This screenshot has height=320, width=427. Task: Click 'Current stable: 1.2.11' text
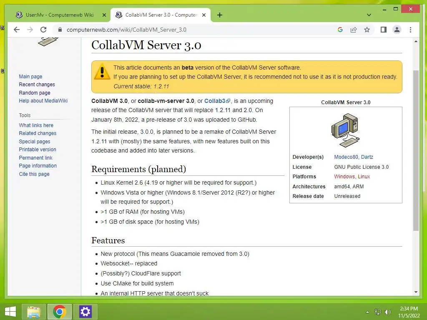[141, 86]
